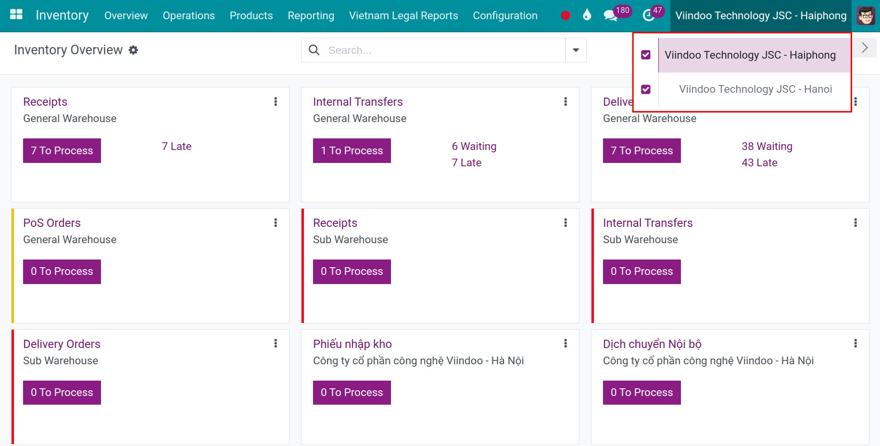Open kebab menu on Delivery Orders Sub Warehouse card
The height and width of the screenshot is (446, 880).
pyautogui.click(x=276, y=343)
